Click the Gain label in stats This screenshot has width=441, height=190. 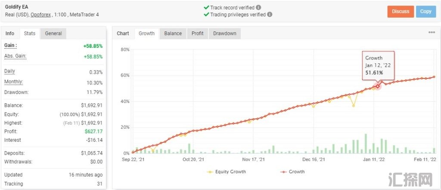(x=10, y=45)
